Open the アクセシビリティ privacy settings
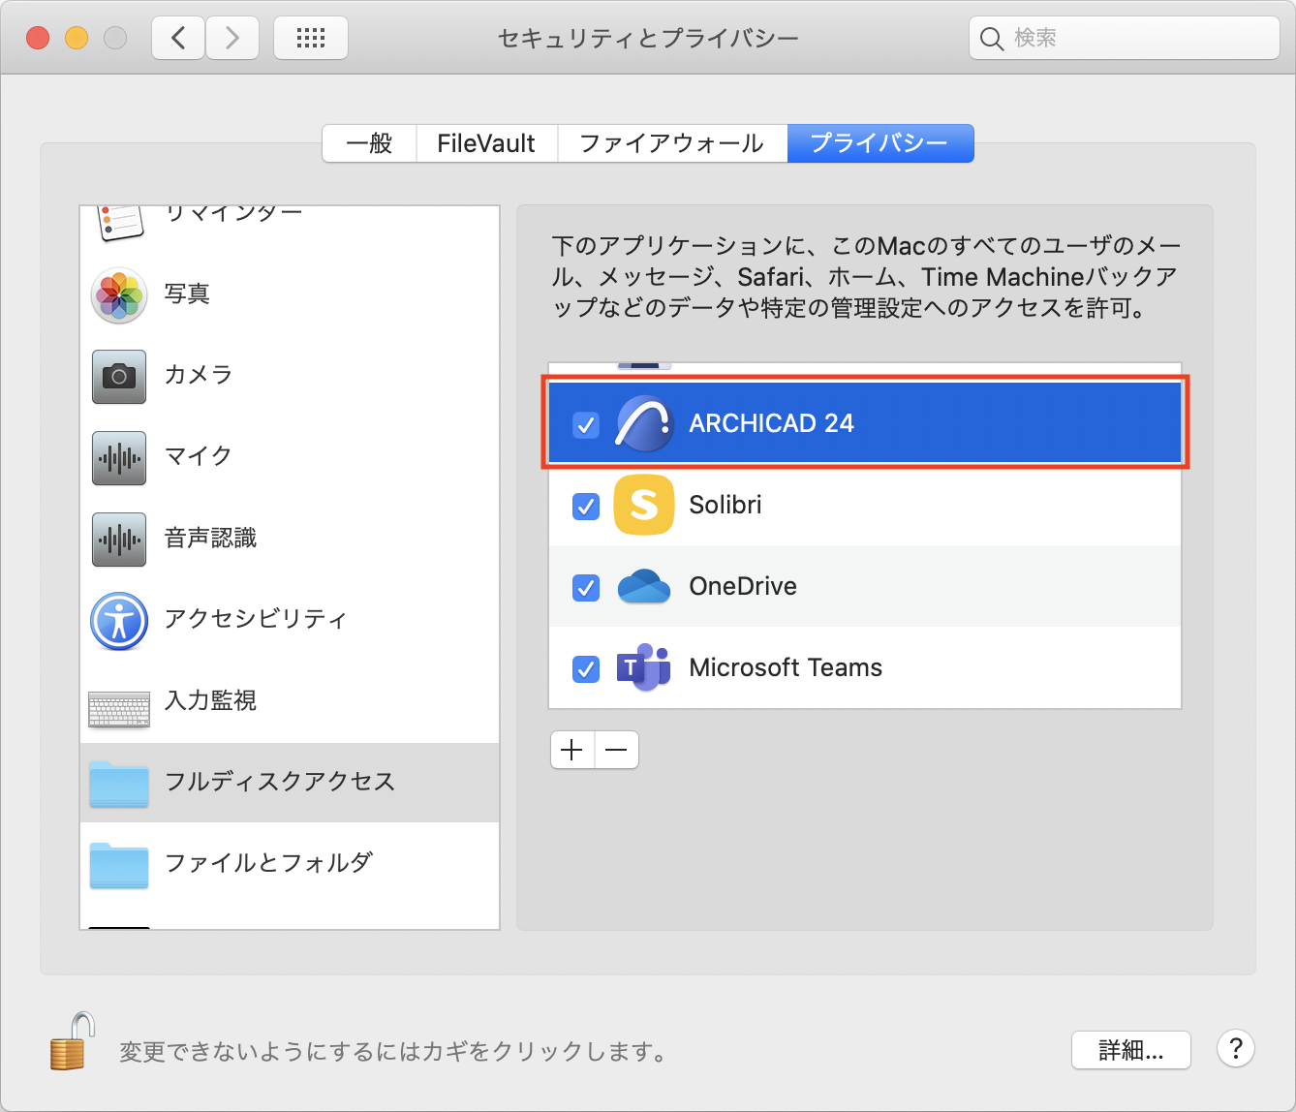The width and height of the screenshot is (1296, 1112). pos(118,621)
